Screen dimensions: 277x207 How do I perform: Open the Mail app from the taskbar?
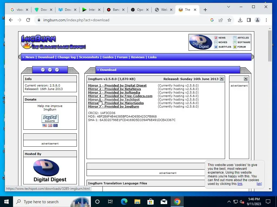(164, 202)
